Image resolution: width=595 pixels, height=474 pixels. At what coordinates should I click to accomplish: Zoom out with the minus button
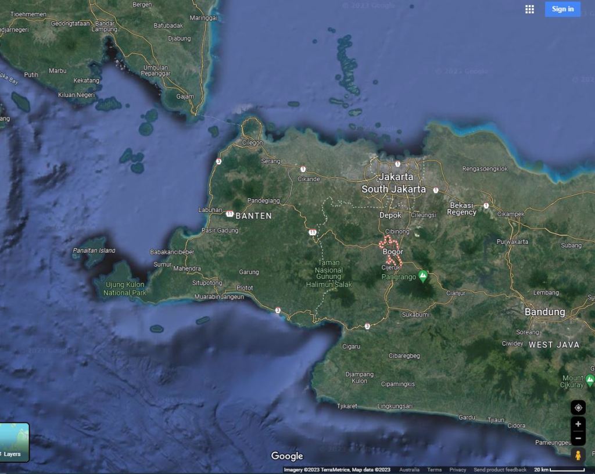pyautogui.click(x=578, y=438)
